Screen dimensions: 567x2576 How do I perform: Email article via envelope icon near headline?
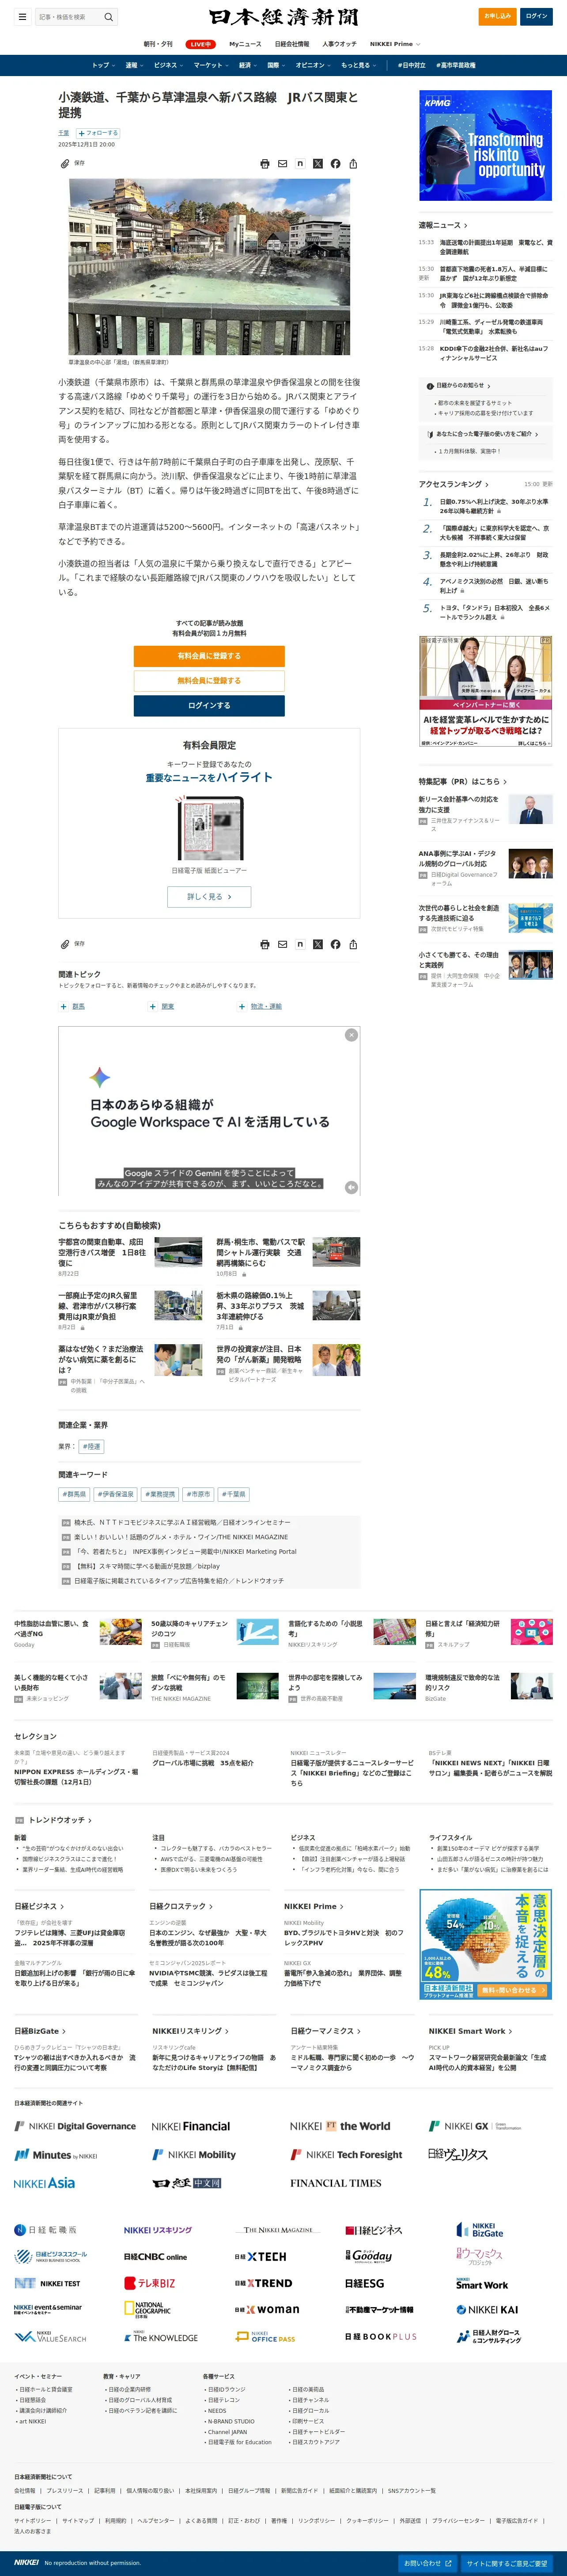283,164
